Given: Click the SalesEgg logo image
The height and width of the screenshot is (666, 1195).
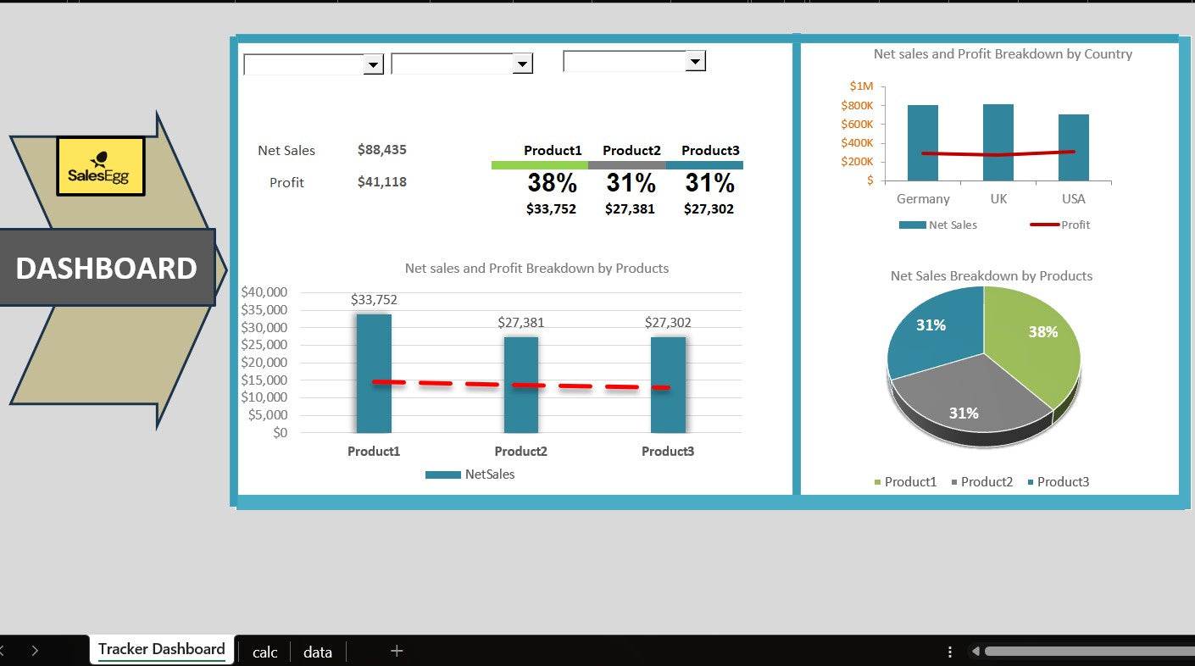Looking at the screenshot, I should coord(101,166).
